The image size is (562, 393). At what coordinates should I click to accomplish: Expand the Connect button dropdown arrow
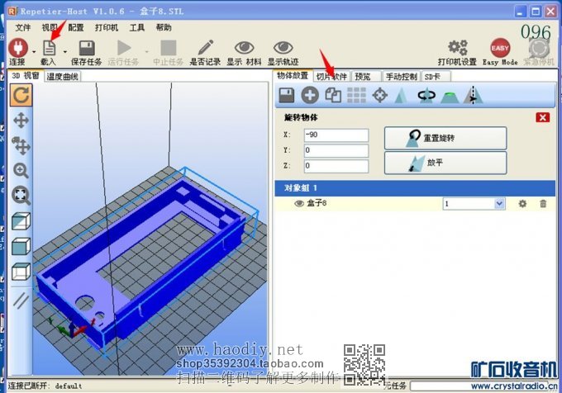(34, 51)
